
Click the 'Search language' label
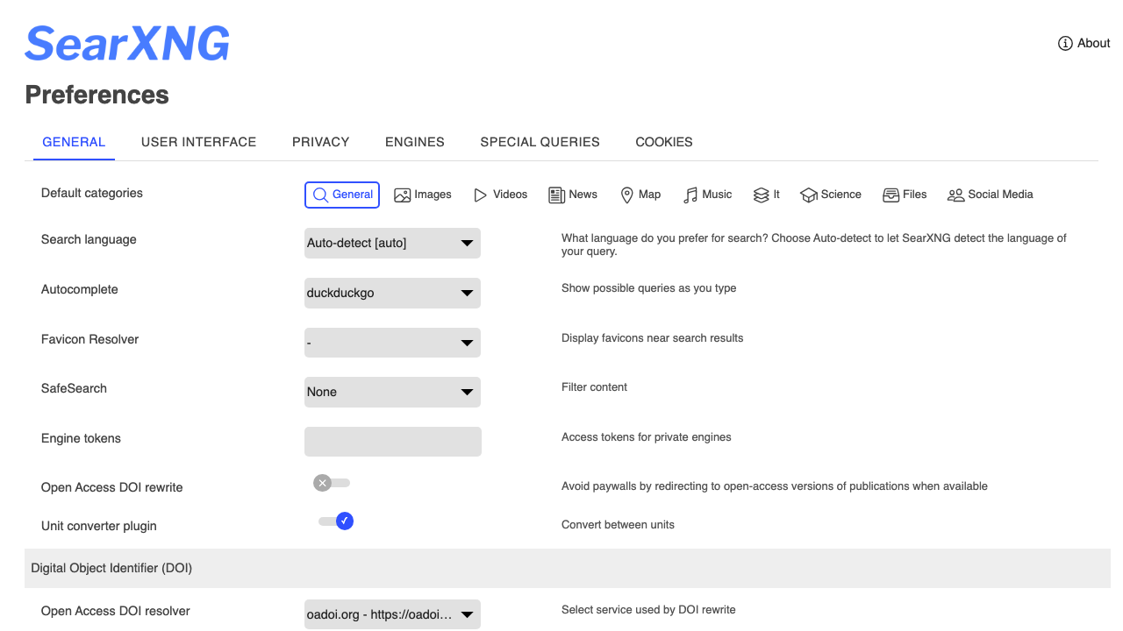[89, 239]
